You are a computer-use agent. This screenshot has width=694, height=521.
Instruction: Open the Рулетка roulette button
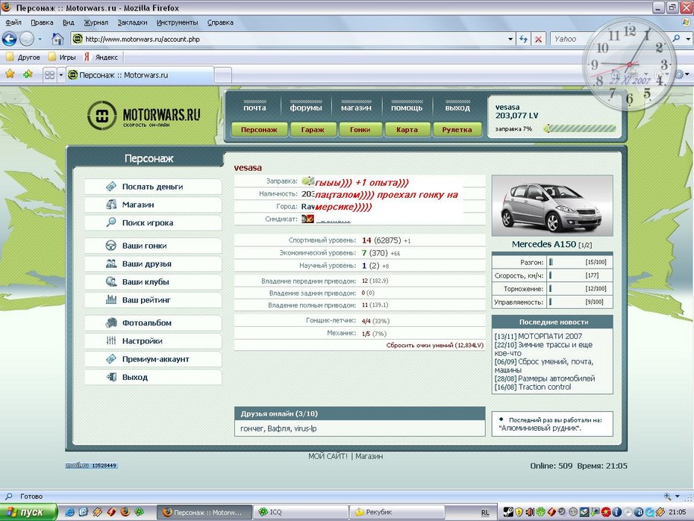457,130
